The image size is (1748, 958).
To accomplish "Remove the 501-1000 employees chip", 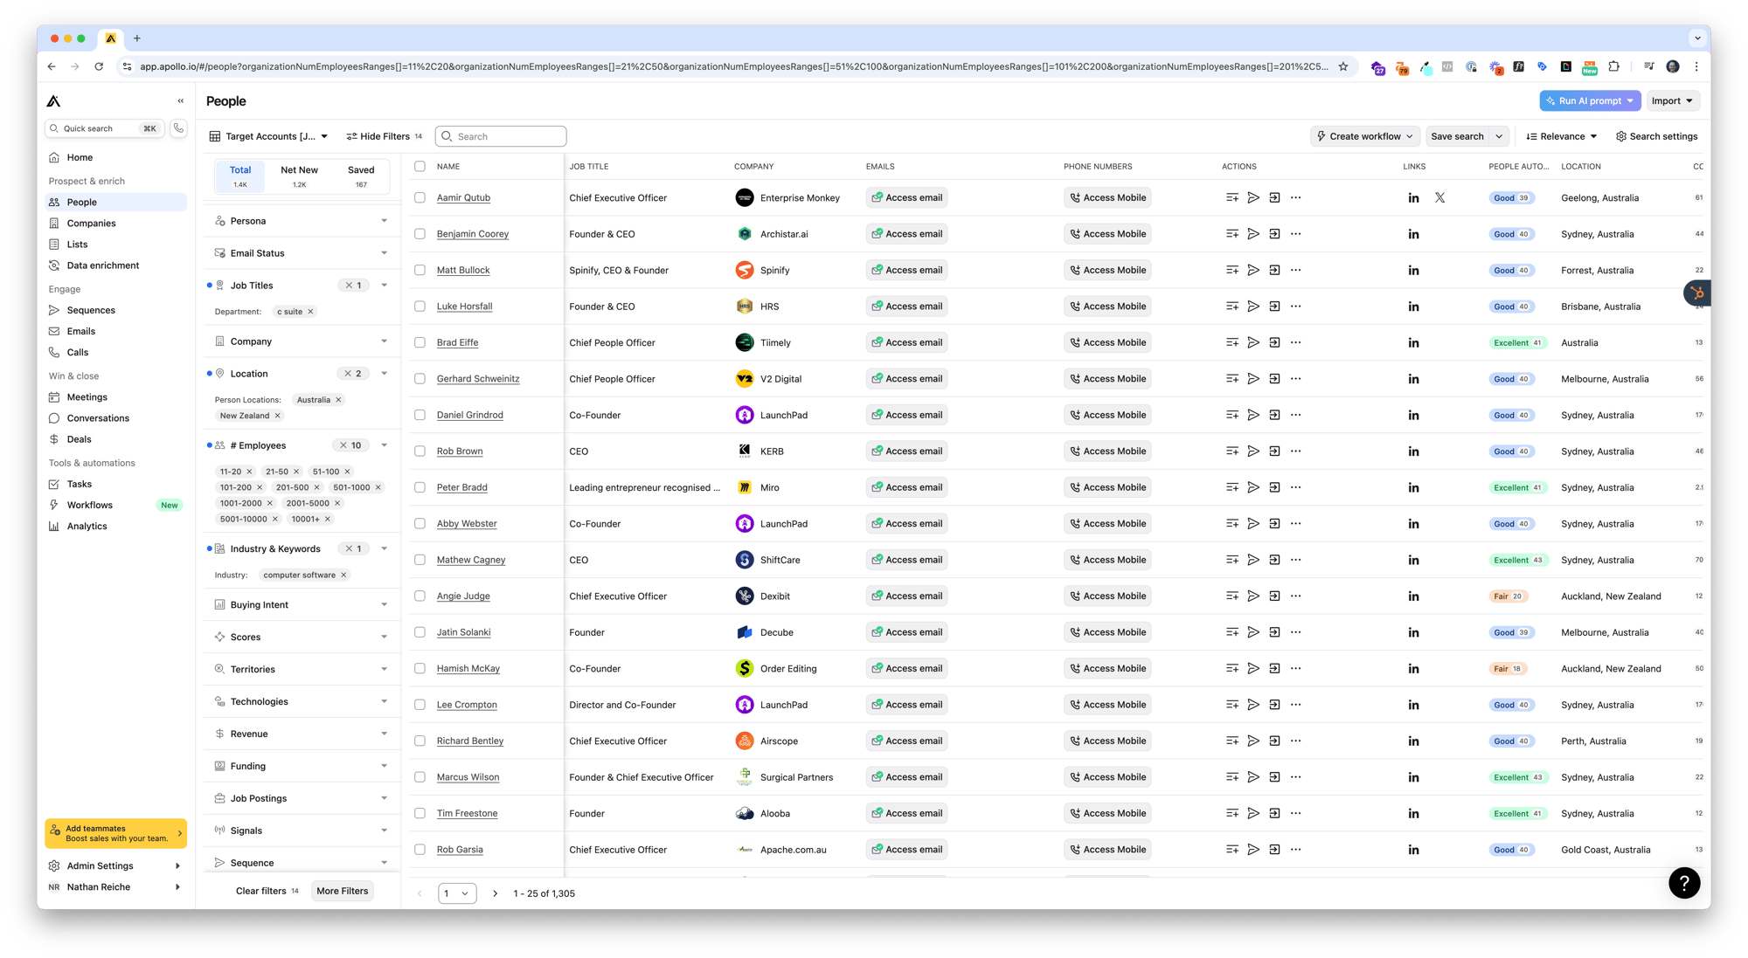I will tap(378, 487).
